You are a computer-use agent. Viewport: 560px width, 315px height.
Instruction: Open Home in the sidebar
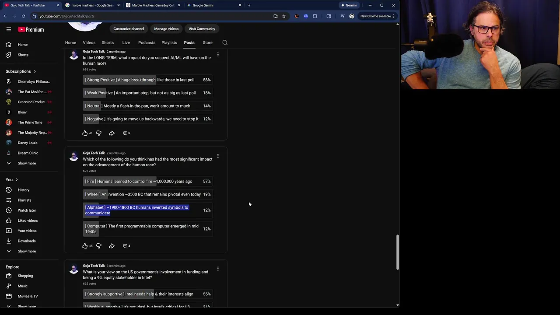(22, 45)
